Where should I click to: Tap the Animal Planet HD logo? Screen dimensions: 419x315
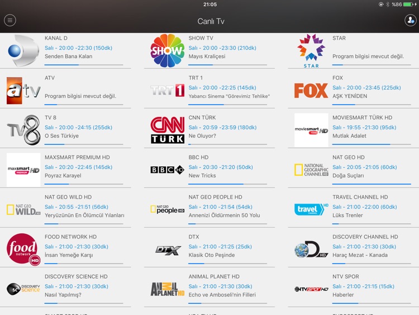click(x=167, y=289)
